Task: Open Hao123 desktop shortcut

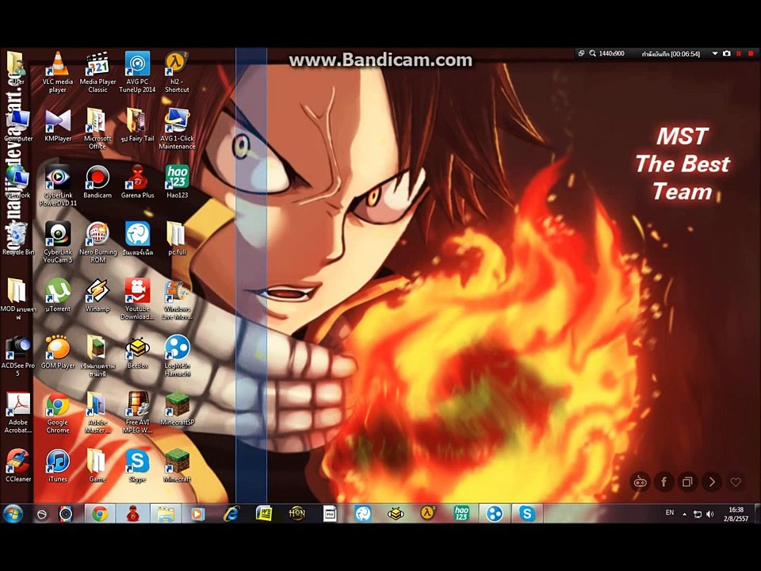Action: click(177, 182)
